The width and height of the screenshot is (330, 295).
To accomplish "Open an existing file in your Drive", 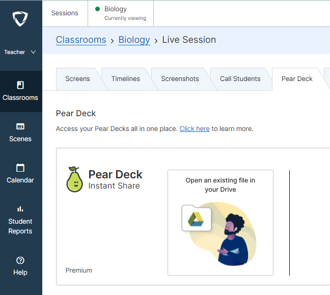I will pos(221,223).
